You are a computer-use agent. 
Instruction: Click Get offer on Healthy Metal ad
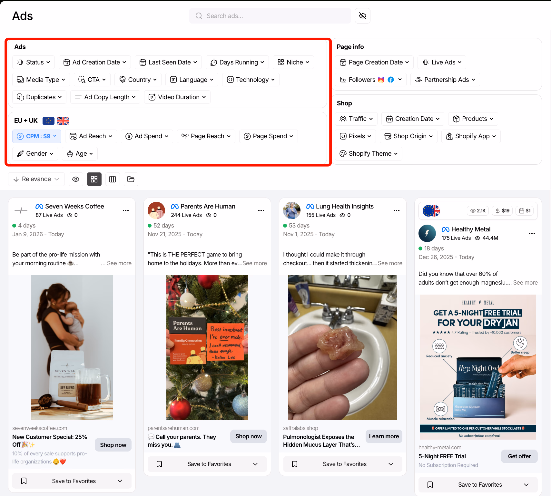519,456
